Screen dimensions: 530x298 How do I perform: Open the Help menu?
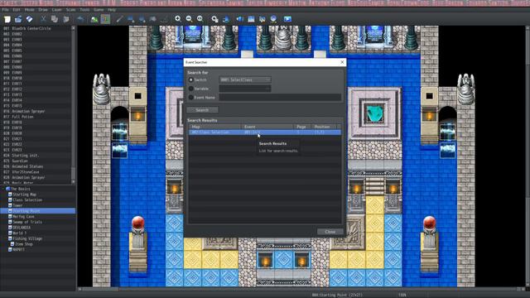[x=112, y=10]
